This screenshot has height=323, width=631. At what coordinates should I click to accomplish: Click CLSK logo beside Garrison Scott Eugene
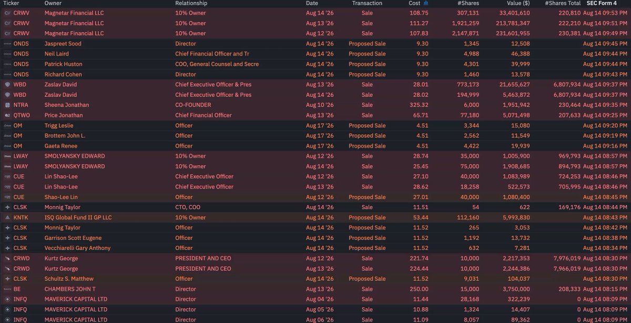(7, 238)
